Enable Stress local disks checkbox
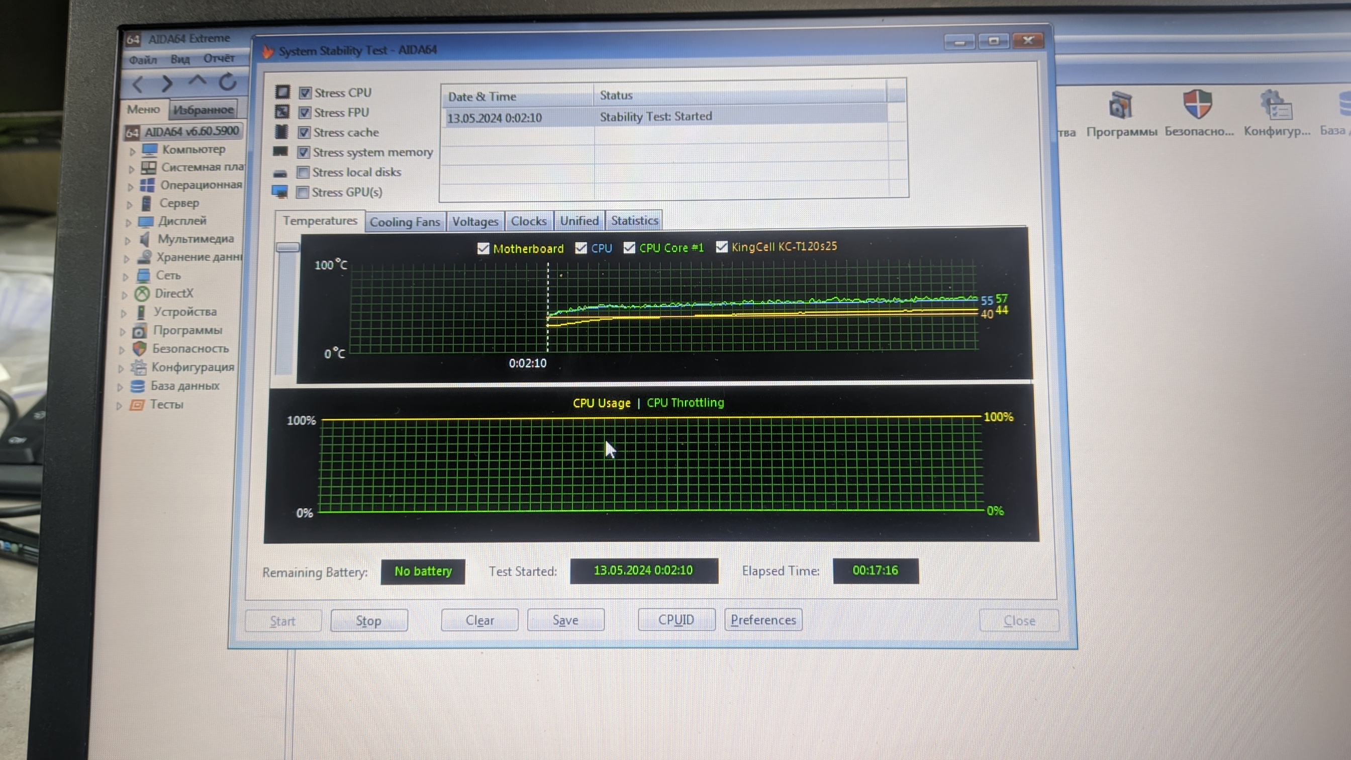1351x760 pixels. click(303, 172)
